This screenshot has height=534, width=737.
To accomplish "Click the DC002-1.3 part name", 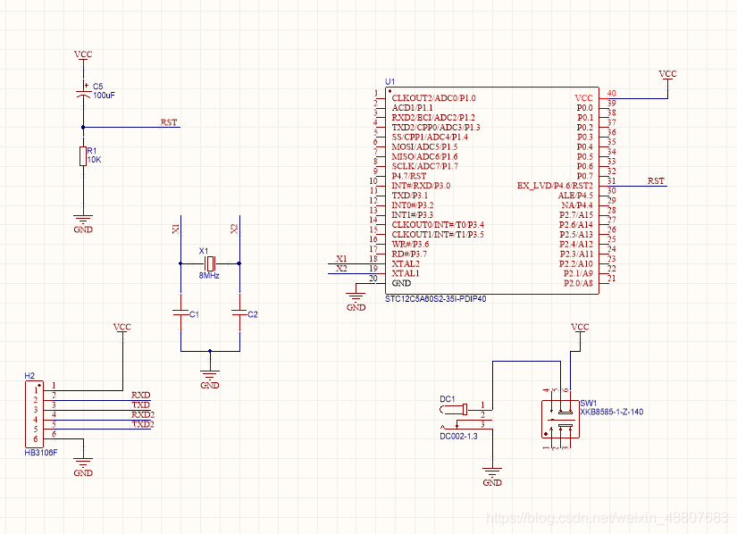I will pyautogui.click(x=458, y=437).
